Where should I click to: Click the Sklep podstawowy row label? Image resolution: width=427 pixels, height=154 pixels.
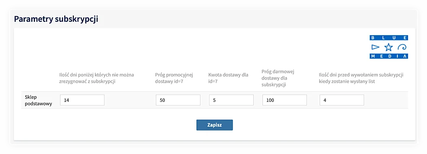[x=39, y=100]
